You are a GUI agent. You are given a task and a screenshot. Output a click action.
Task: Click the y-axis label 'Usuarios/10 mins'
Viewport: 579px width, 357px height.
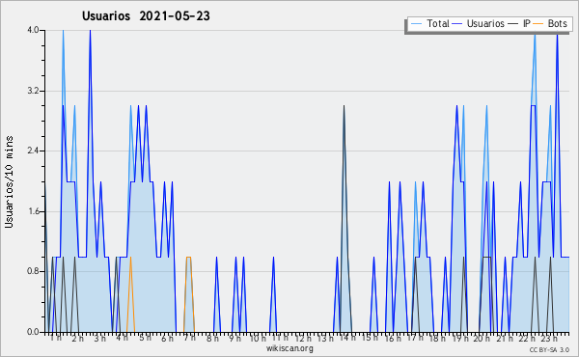9,182
